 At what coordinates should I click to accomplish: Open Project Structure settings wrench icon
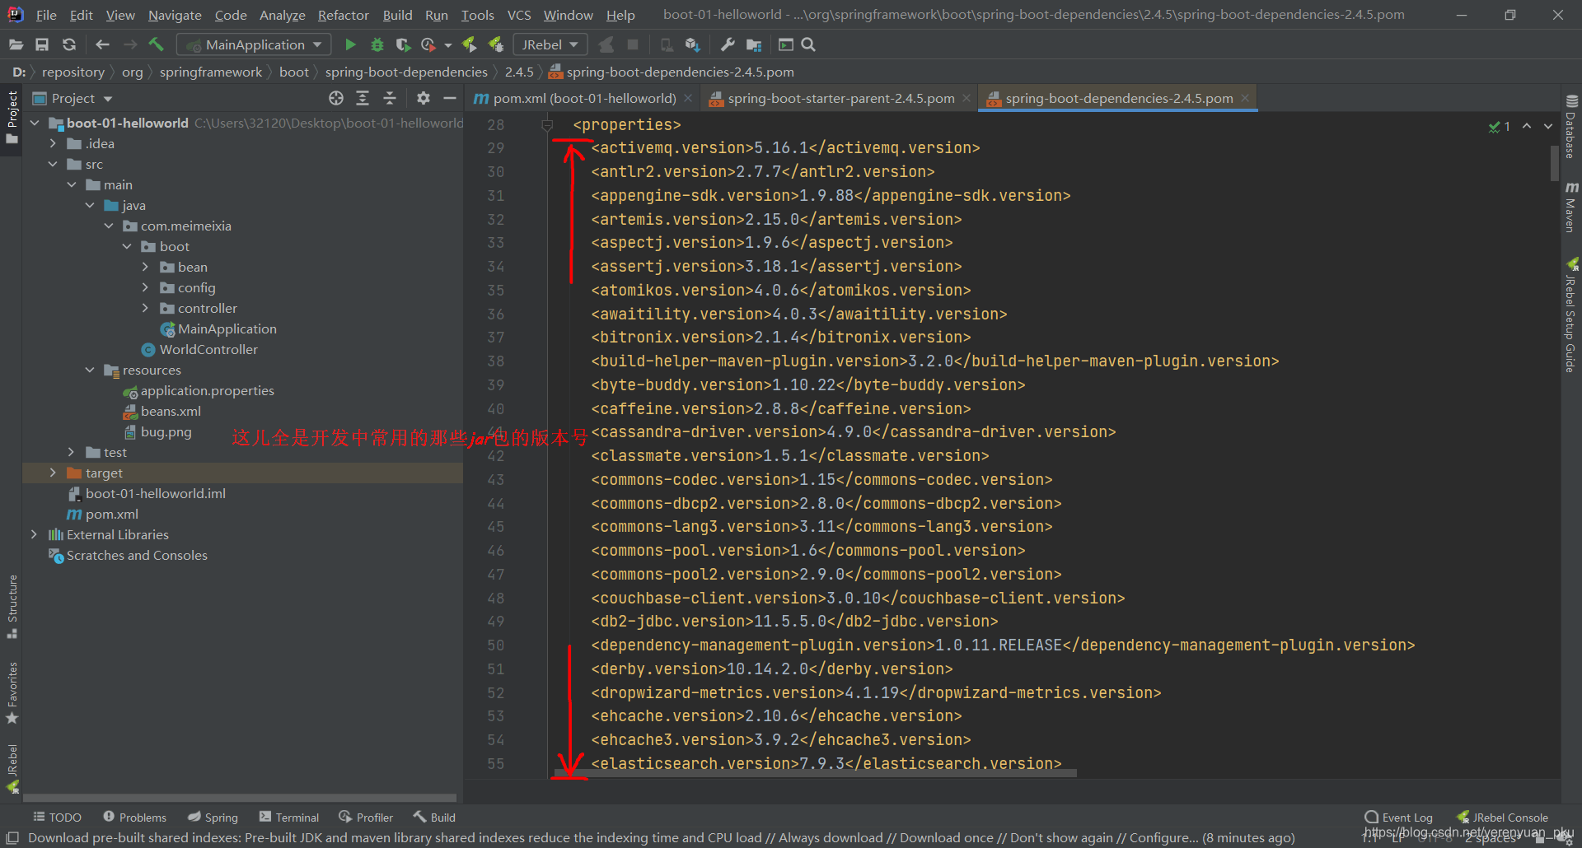pyautogui.click(x=727, y=44)
